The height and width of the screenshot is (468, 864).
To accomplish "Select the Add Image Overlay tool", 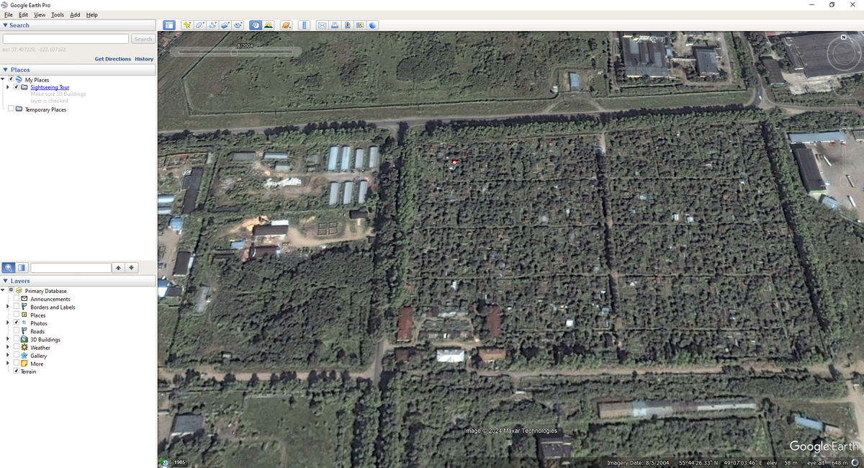I will [225, 25].
